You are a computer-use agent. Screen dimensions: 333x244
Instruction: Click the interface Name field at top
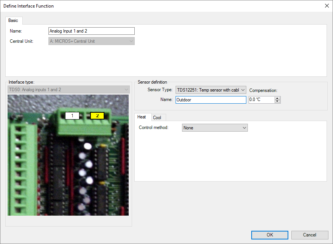(x=92, y=31)
